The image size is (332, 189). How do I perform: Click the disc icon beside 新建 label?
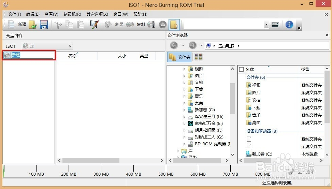7,55
